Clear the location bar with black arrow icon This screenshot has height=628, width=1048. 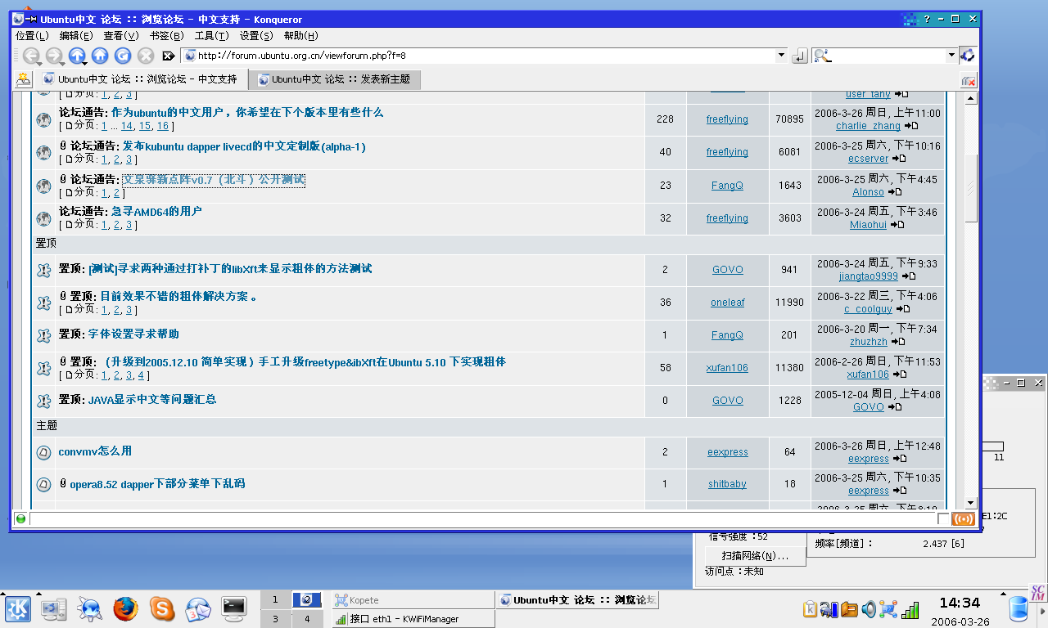(169, 56)
